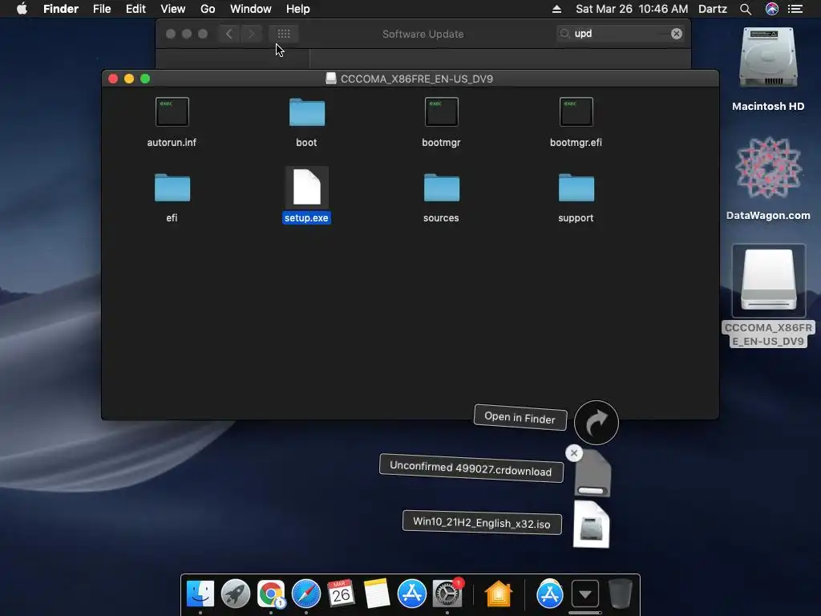Go forward in Software Update window
The width and height of the screenshot is (821, 616).
(251, 34)
